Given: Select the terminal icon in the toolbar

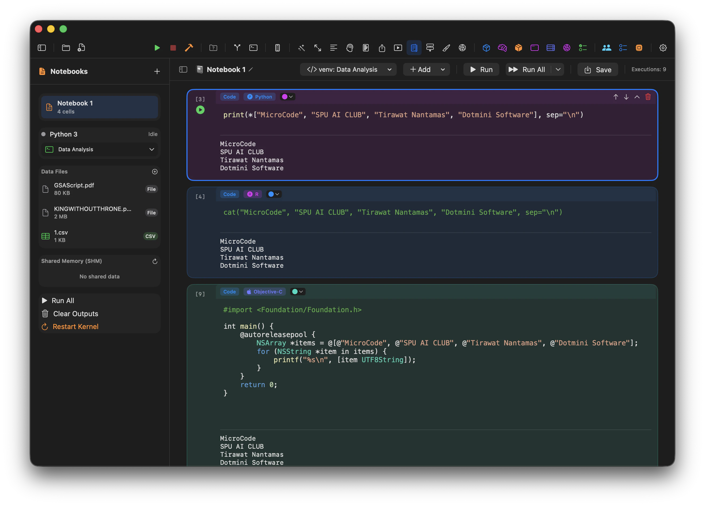Looking at the screenshot, I should pos(253,48).
